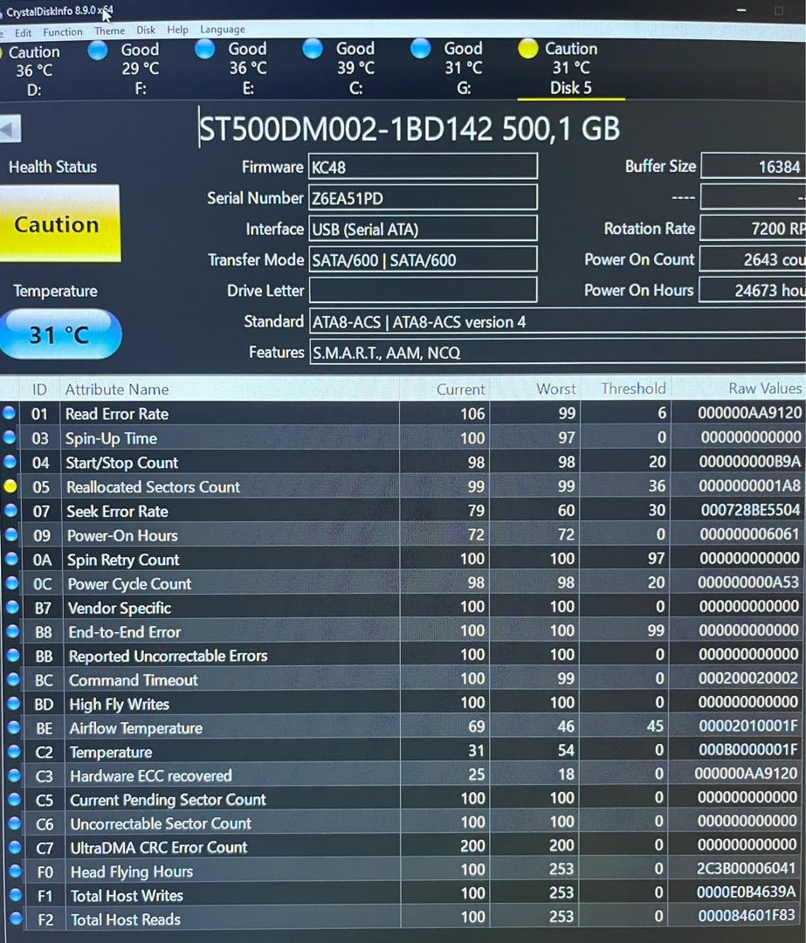Select the Caution Disk 5 tab
Screen dimensions: 806x943
[570, 68]
